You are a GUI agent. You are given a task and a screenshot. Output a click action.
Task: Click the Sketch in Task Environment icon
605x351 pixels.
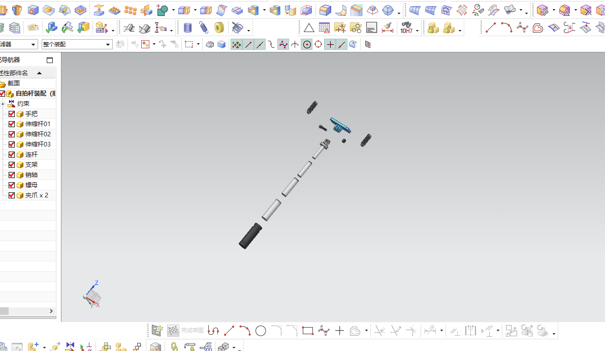coord(157,331)
